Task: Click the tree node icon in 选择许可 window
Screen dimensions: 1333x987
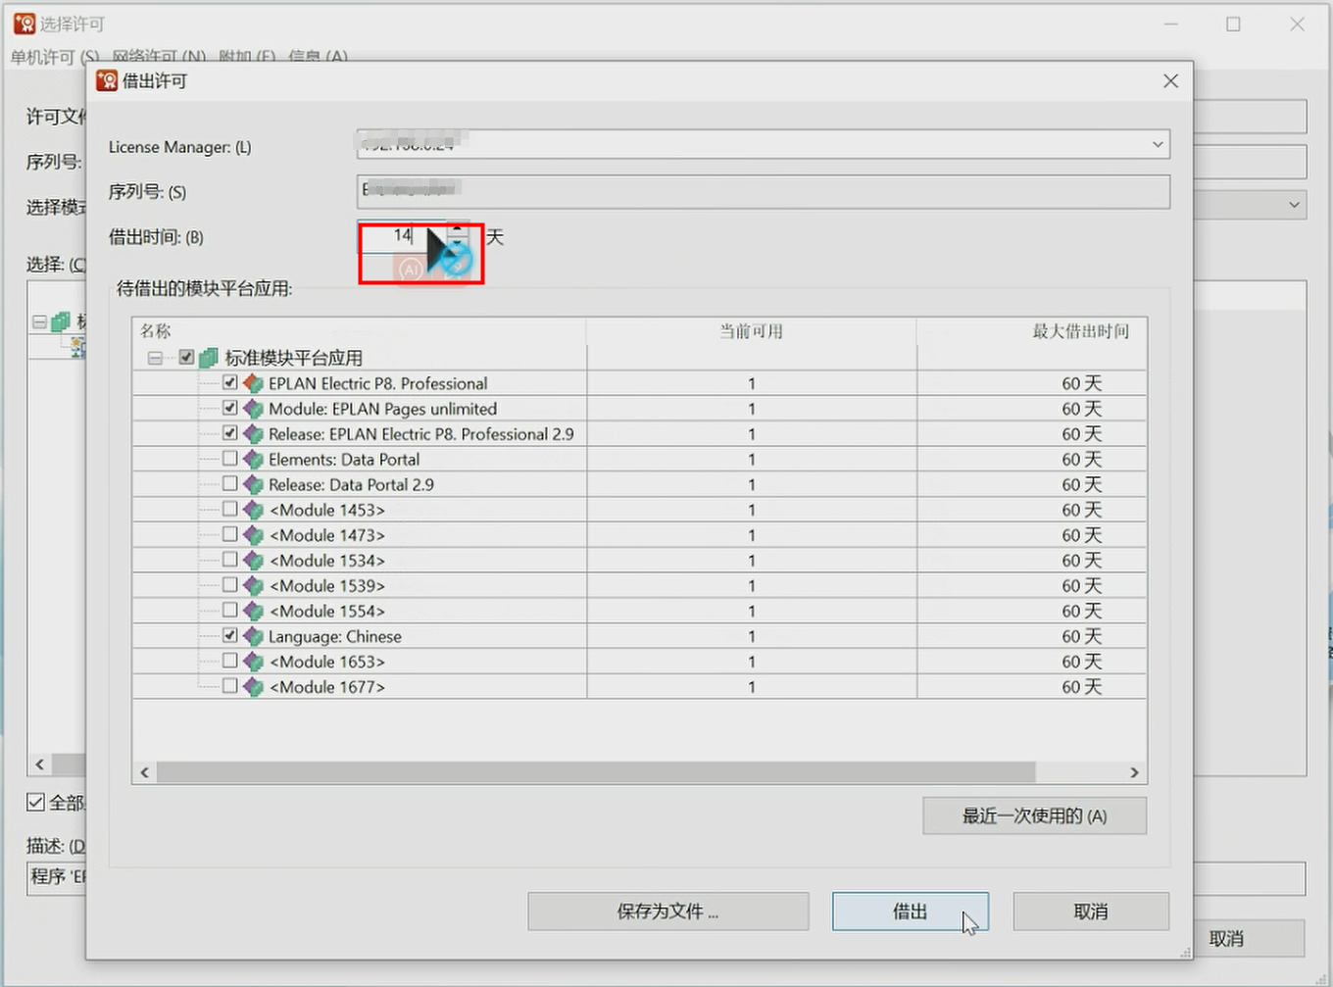Action: pyautogui.click(x=61, y=321)
